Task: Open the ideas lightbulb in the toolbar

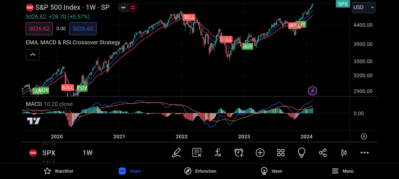Action: pos(302,153)
